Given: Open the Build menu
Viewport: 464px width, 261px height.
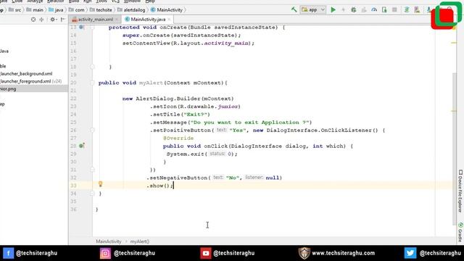Looking at the screenshot, I should click(x=74, y=1).
